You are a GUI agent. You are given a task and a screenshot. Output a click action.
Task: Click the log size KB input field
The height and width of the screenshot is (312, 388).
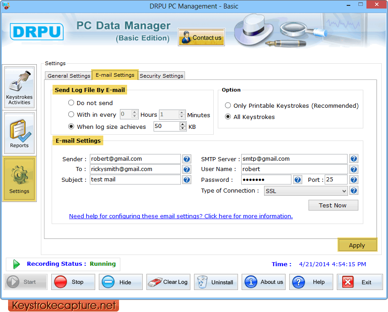167,126
